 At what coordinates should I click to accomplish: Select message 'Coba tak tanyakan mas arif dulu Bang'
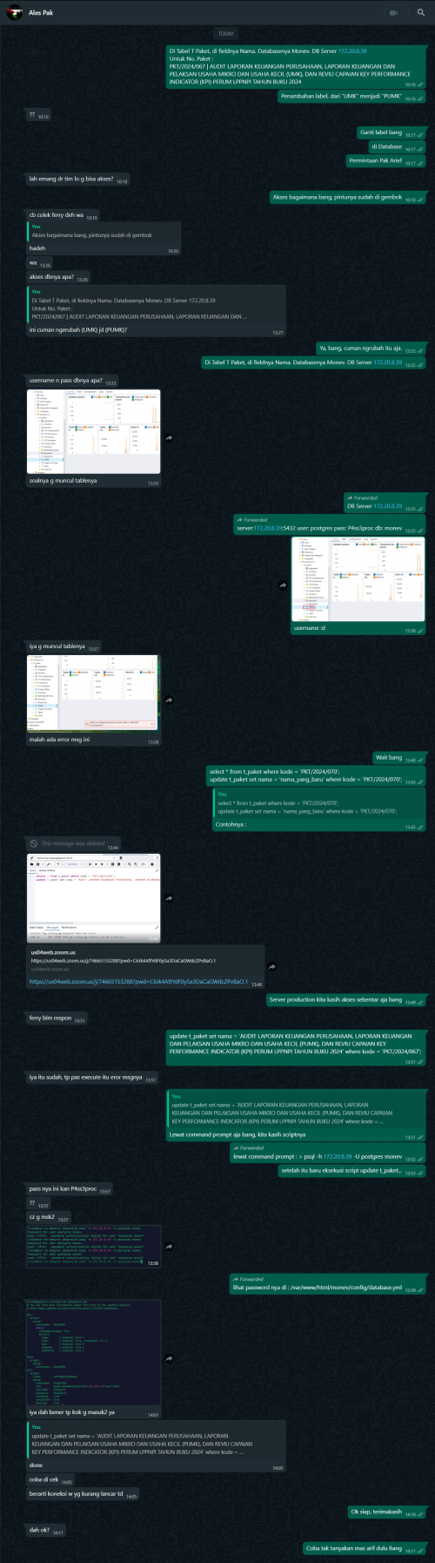pyautogui.click(x=365, y=1549)
